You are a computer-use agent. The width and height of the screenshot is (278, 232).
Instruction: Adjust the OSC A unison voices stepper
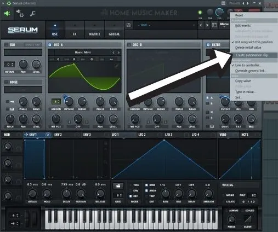pos(56,102)
